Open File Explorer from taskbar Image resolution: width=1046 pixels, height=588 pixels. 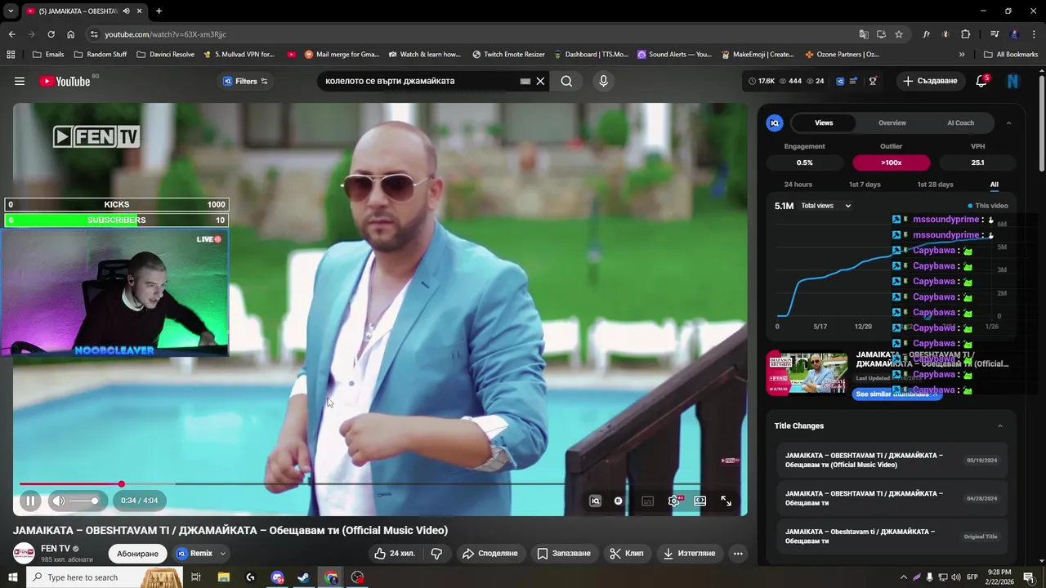coord(224,577)
